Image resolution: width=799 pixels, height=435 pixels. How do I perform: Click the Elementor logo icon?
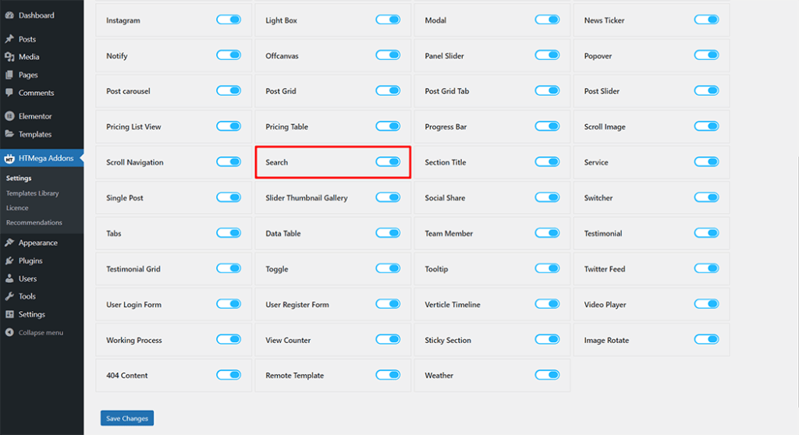(9, 116)
